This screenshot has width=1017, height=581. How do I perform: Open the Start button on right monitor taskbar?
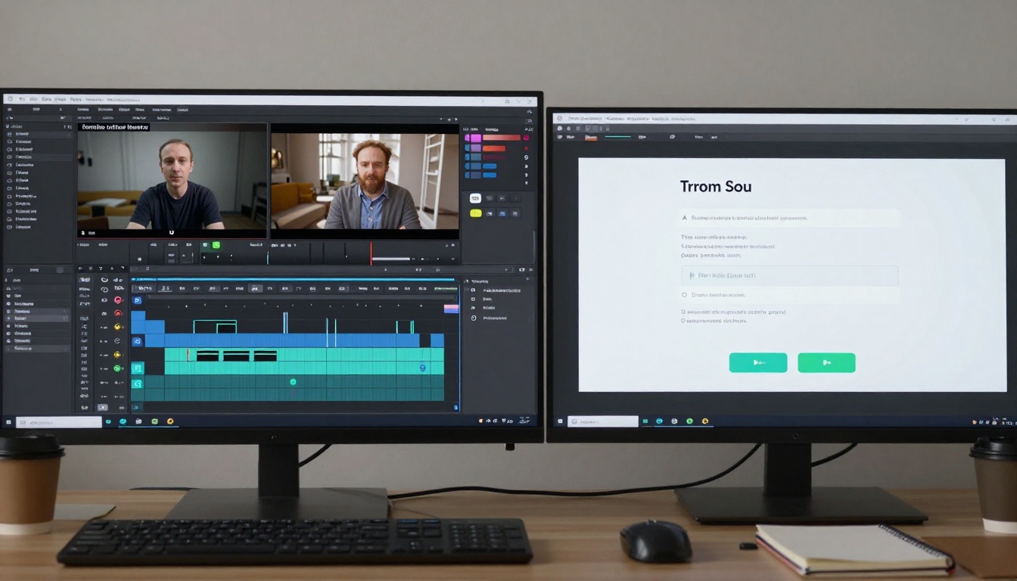point(559,421)
